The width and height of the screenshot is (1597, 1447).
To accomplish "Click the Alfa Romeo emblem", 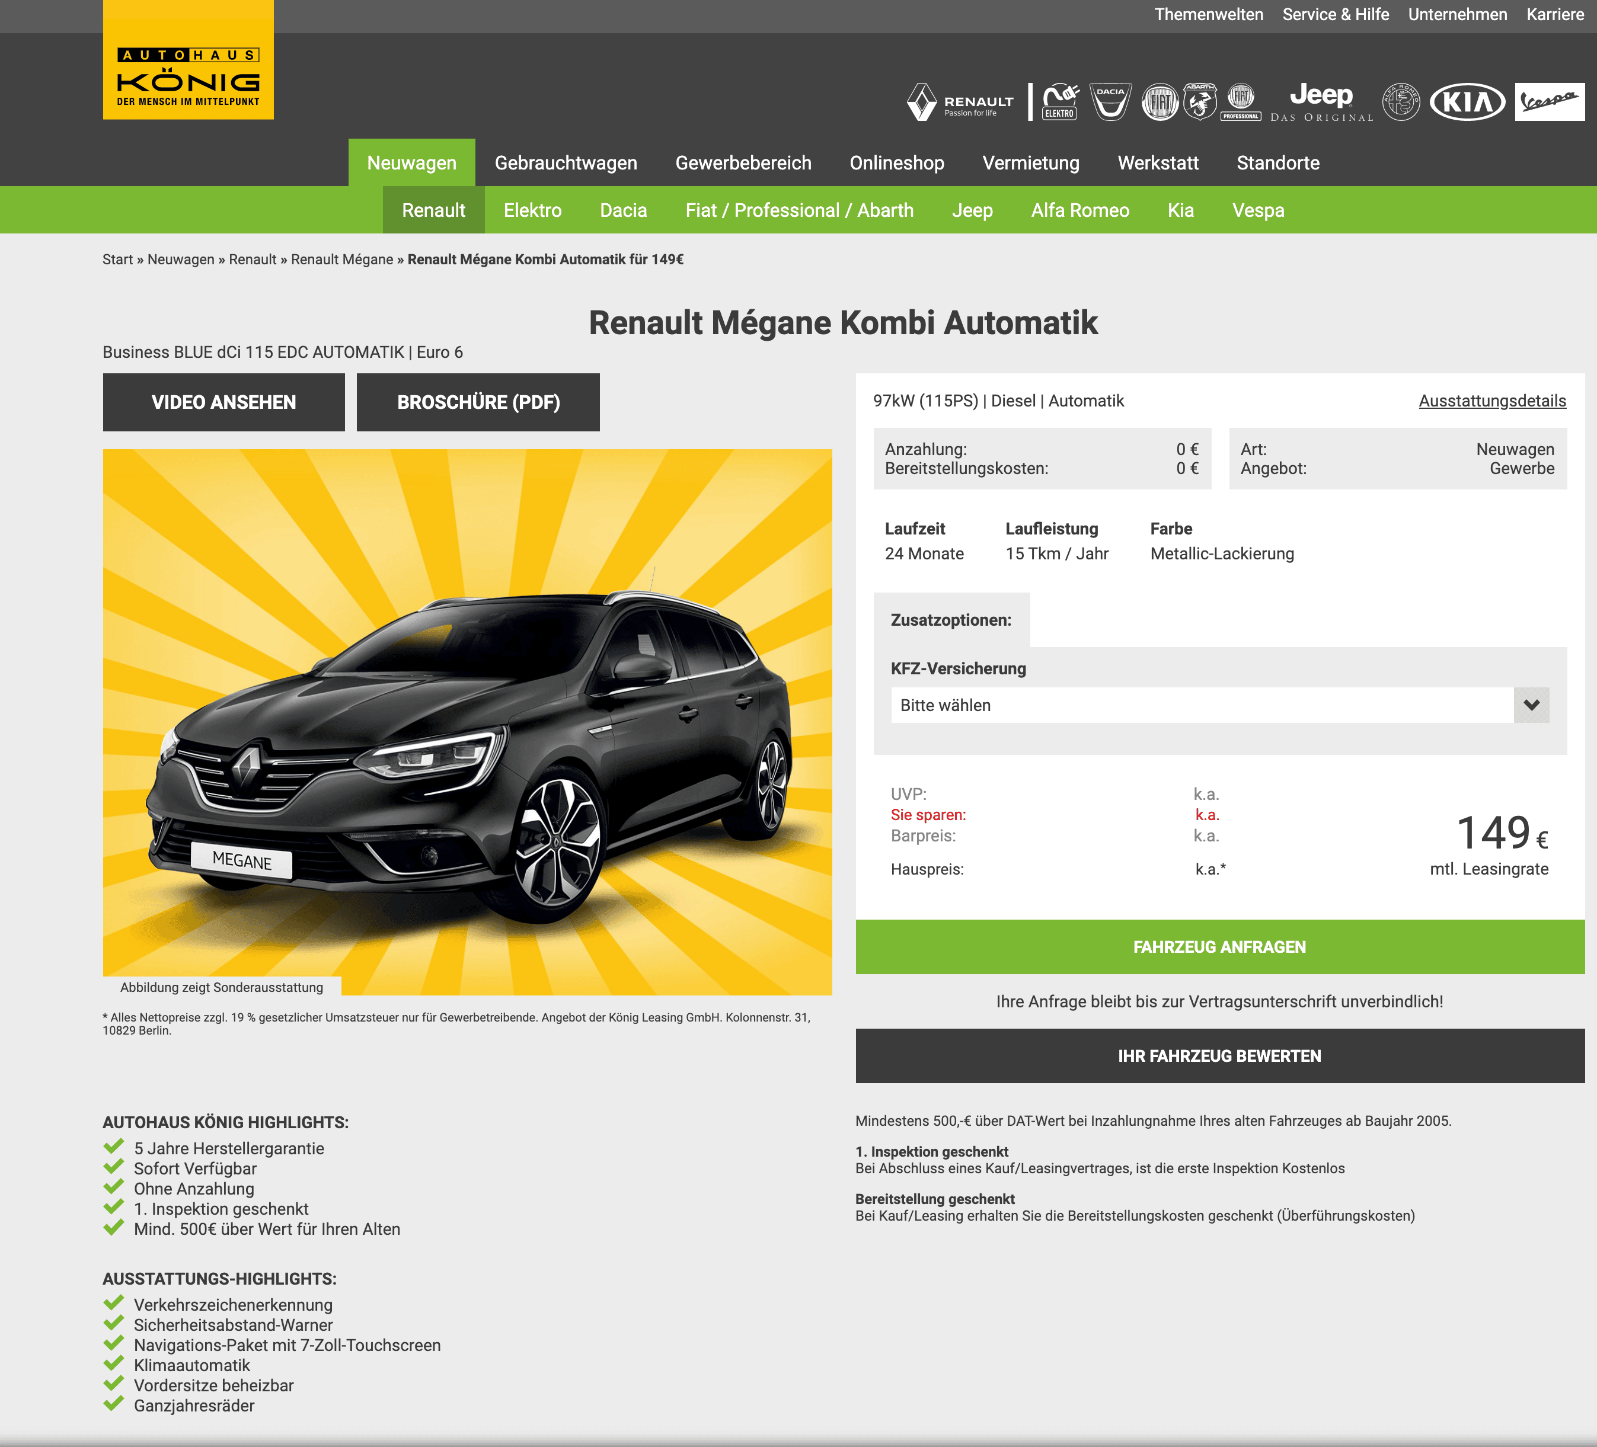I will click(1401, 102).
